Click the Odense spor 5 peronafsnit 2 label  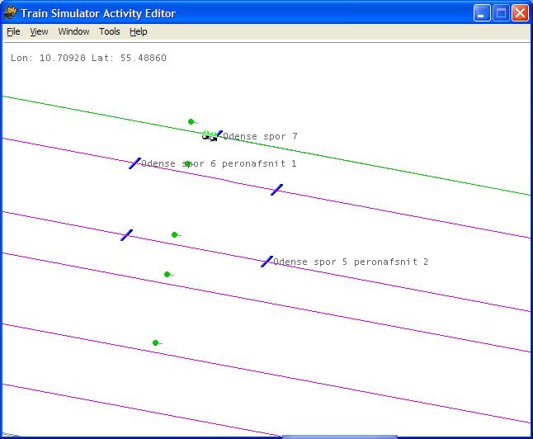point(351,262)
